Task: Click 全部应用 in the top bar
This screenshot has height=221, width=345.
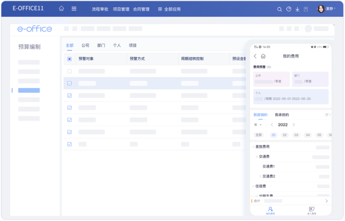Action: pyautogui.click(x=170, y=9)
